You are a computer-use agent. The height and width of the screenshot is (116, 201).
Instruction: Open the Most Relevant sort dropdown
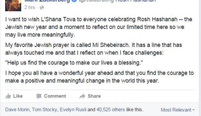pyautogui.click(x=176, y=110)
